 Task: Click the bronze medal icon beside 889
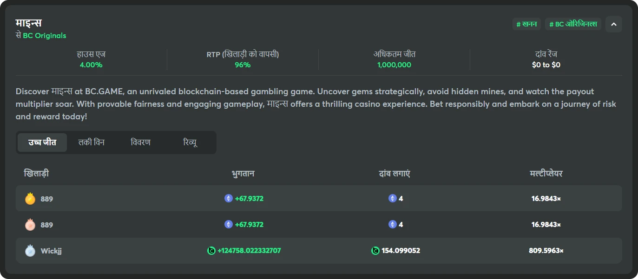[30, 225]
